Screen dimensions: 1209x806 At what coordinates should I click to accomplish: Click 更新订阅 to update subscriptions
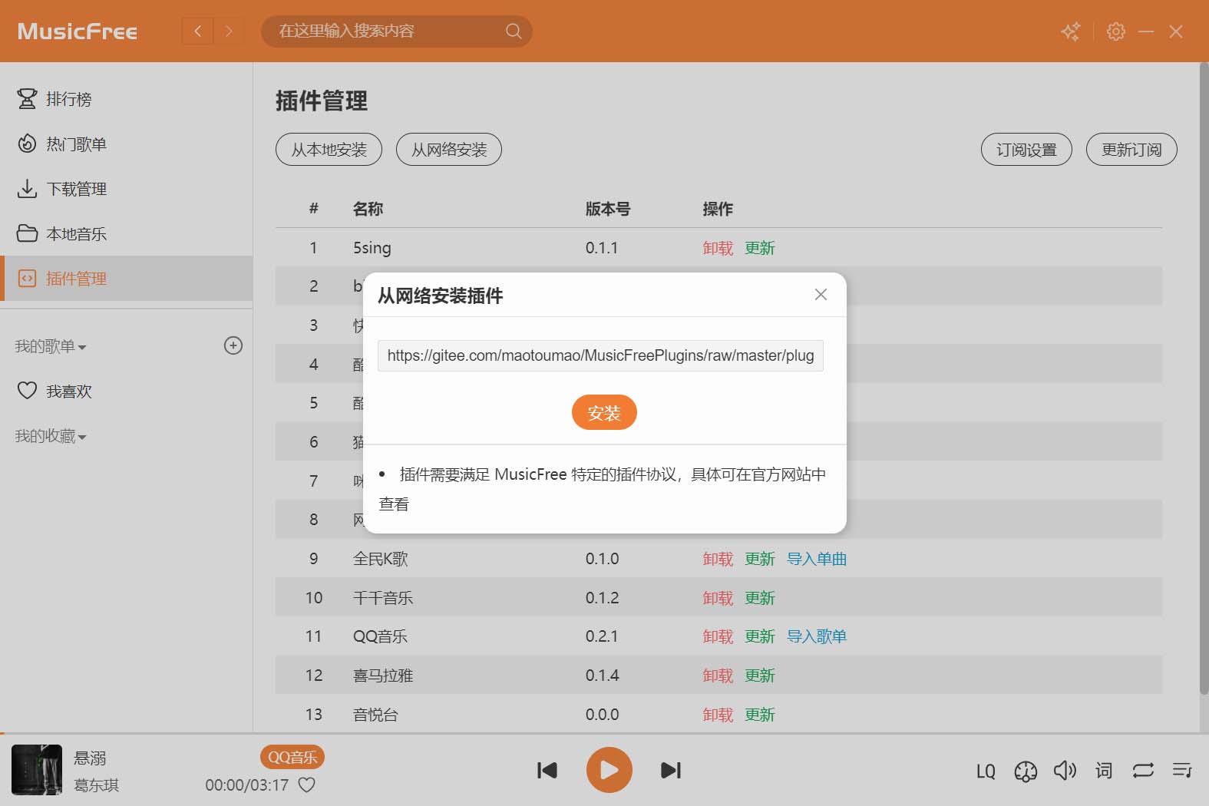click(1131, 149)
